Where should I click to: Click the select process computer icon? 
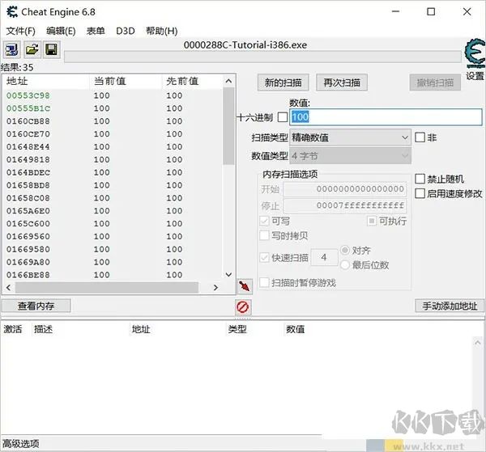pyautogui.click(x=12, y=50)
